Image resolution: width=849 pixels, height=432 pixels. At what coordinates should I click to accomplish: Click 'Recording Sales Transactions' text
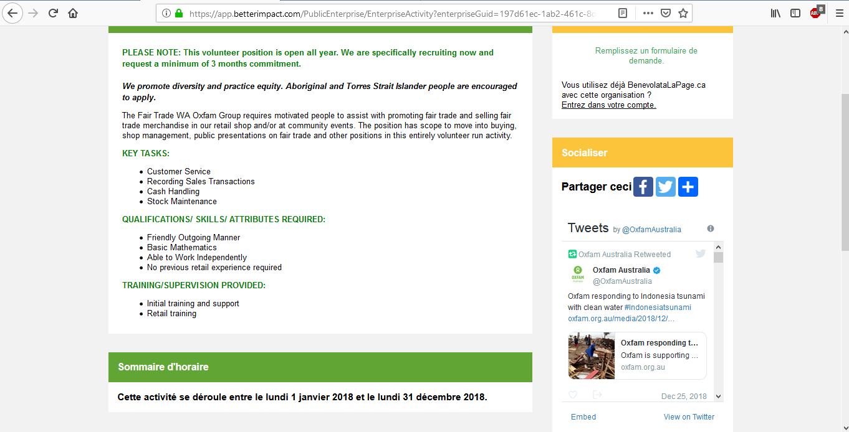click(x=201, y=182)
